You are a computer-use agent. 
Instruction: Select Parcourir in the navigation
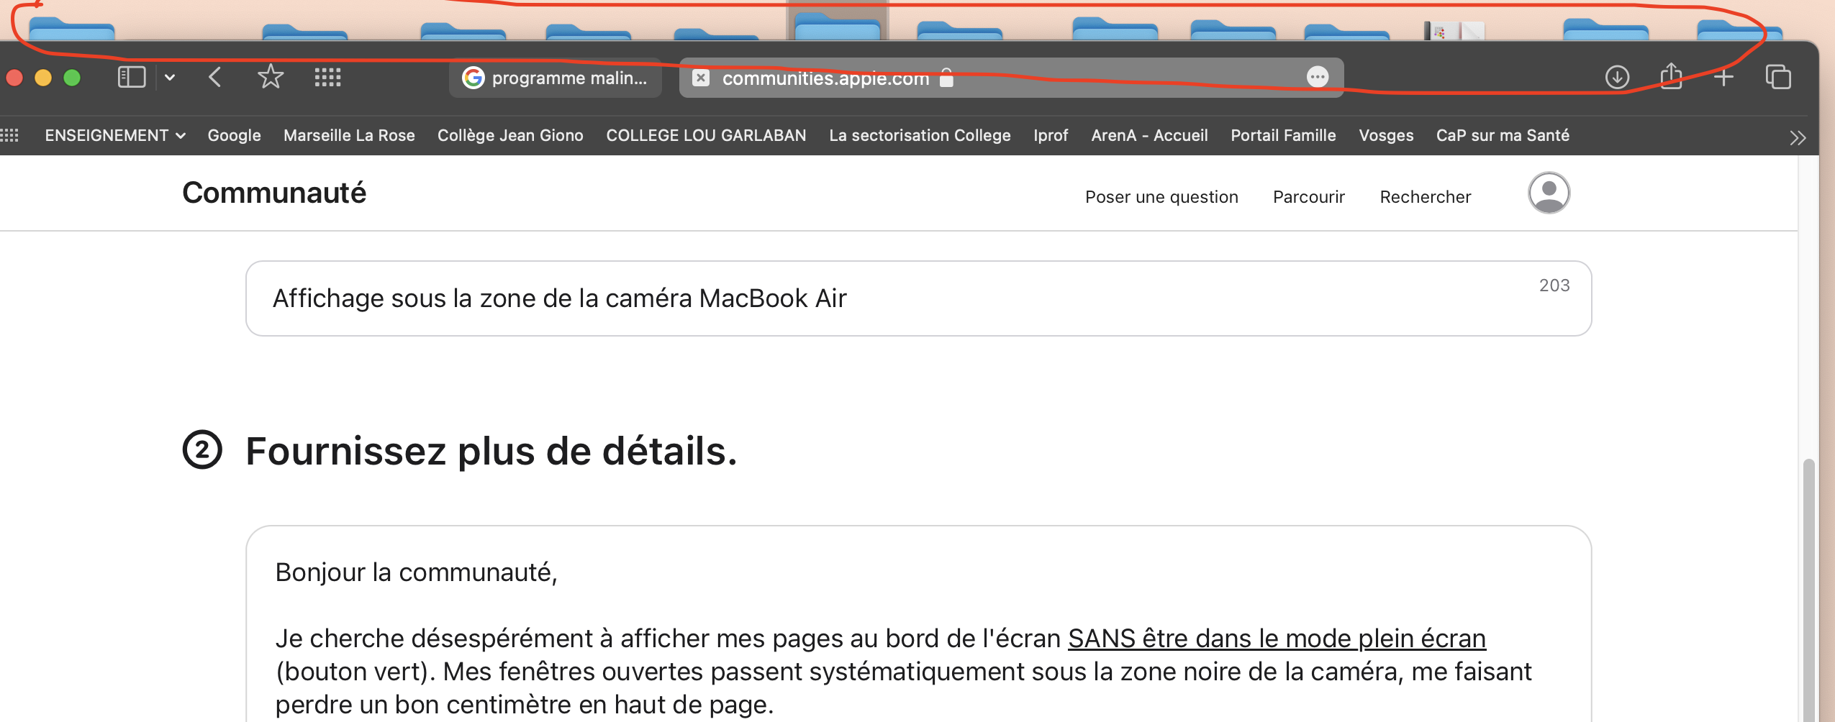[1308, 197]
